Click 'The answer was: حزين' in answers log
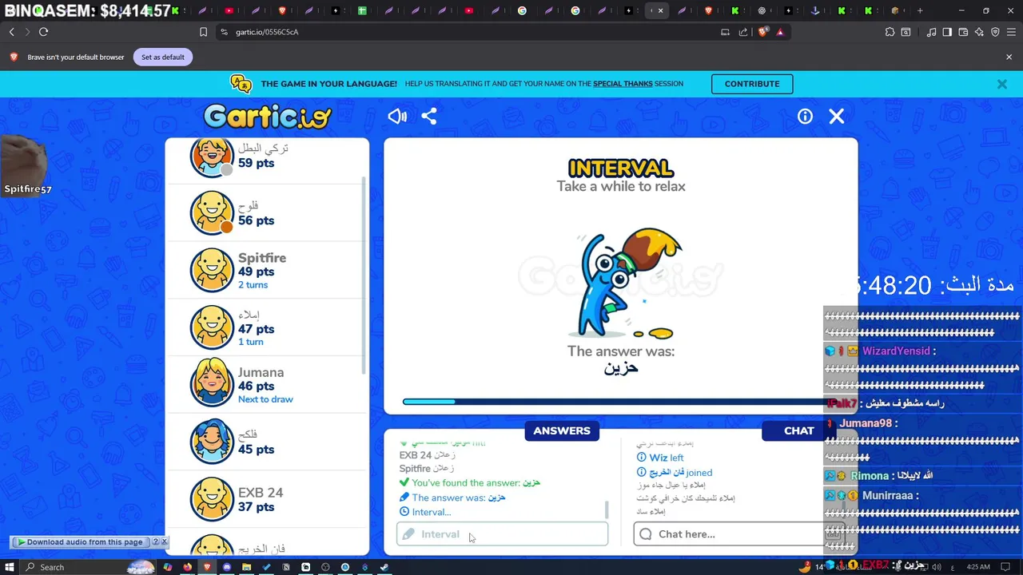This screenshot has width=1023, height=575. tap(452, 498)
